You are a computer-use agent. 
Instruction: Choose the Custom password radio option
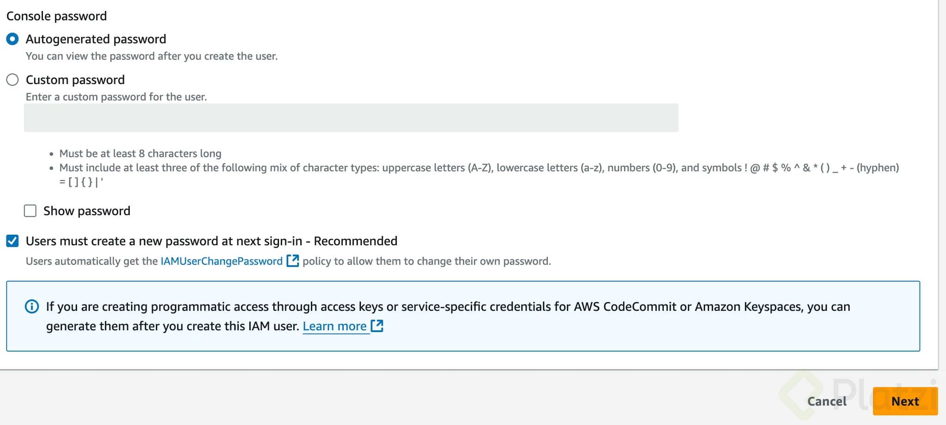point(12,80)
